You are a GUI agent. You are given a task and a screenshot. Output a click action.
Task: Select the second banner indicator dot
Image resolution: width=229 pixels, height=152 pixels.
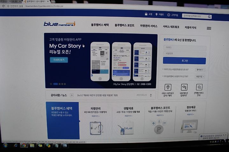click(x=59, y=84)
